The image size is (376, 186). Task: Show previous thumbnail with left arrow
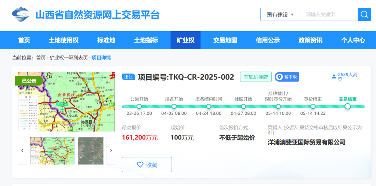[x=22, y=150]
